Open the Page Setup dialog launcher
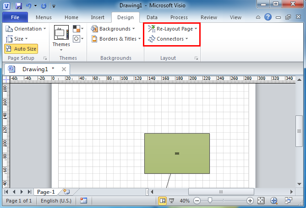 click(x=45, y=58)
